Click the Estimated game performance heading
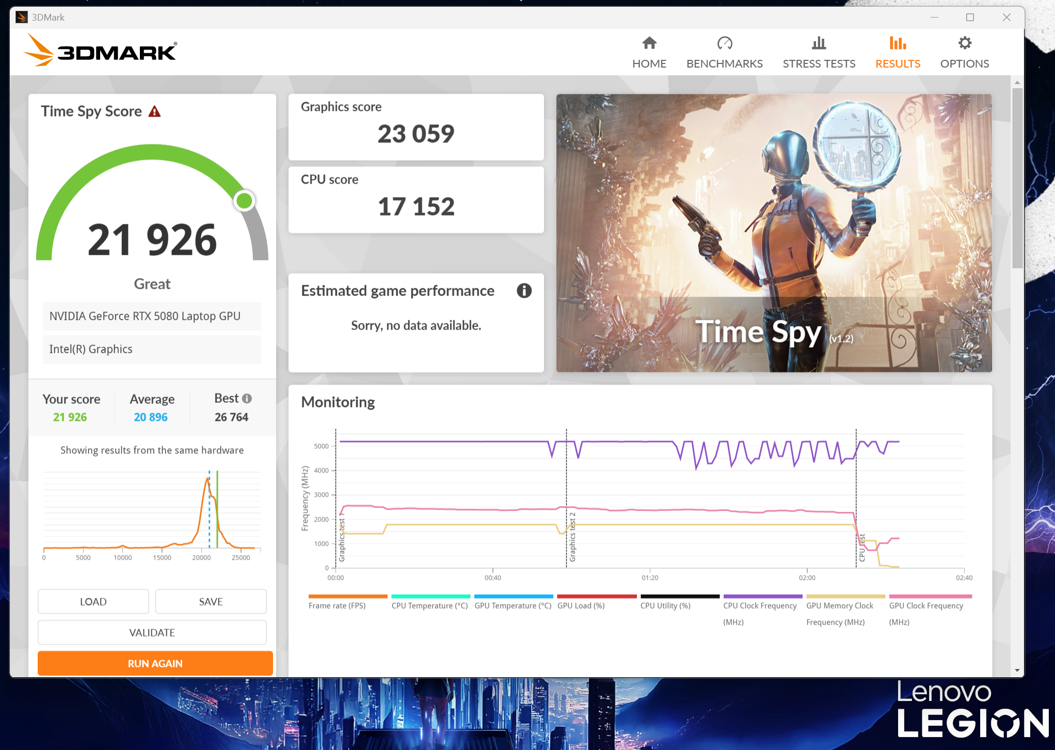Screen dimensions: 1055x750 pos(397,291)
